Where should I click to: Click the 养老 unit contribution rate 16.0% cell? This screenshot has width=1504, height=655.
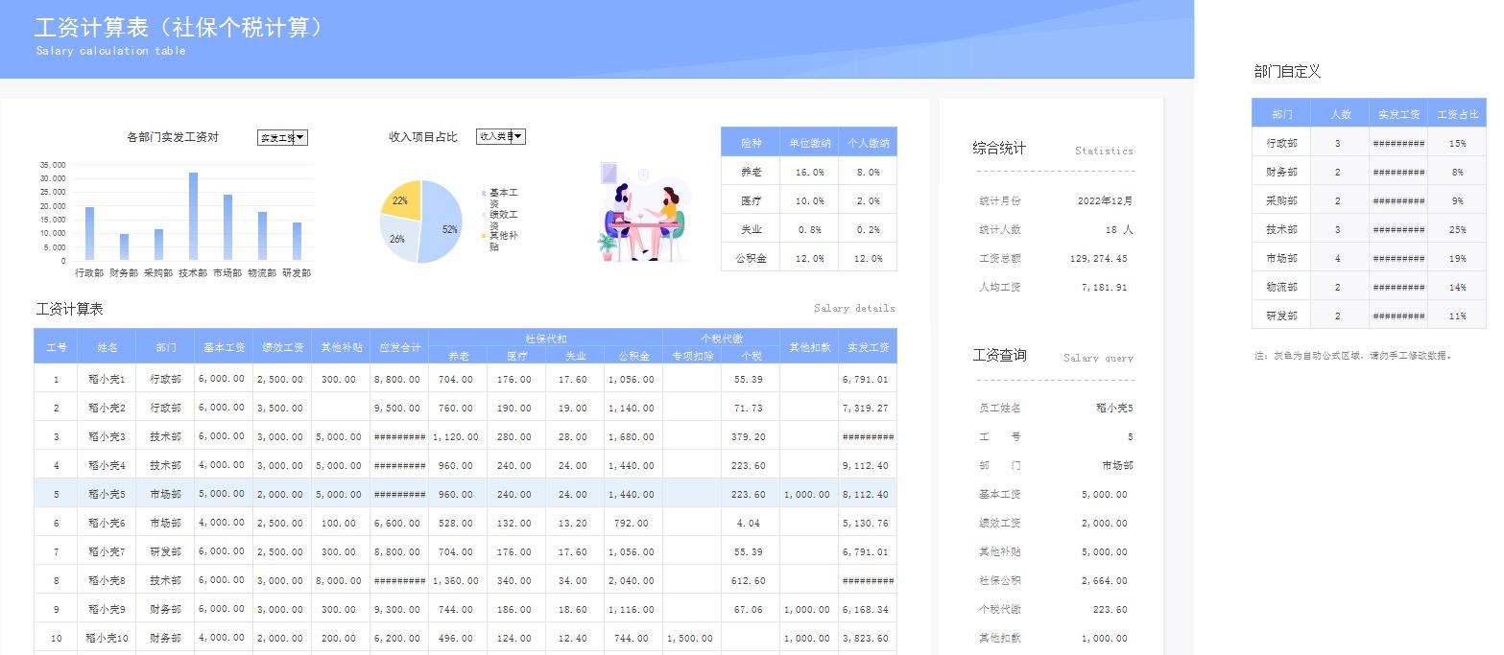tap(809, 171)
